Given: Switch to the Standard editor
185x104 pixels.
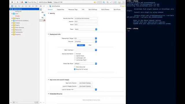Looking at the screenshot, I should [x=104, y=2].
